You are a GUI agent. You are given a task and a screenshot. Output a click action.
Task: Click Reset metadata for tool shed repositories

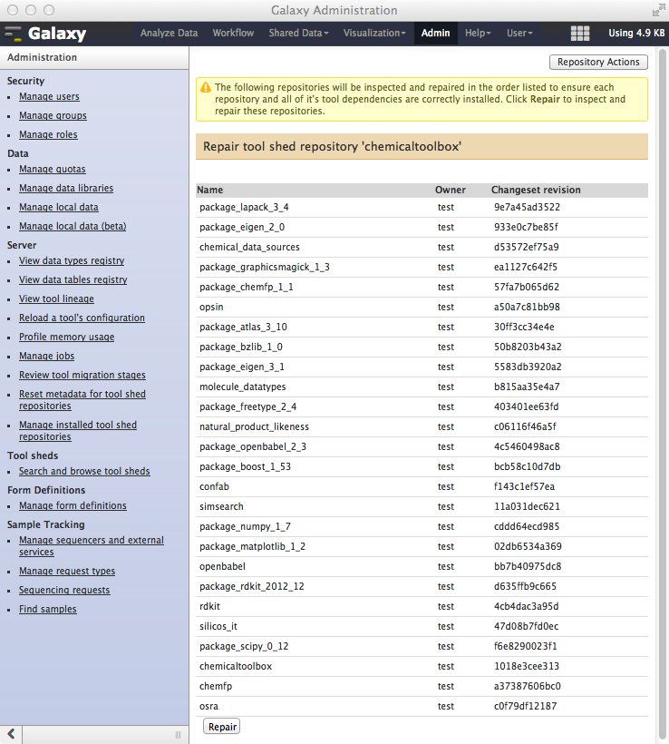tap(82, 399)
